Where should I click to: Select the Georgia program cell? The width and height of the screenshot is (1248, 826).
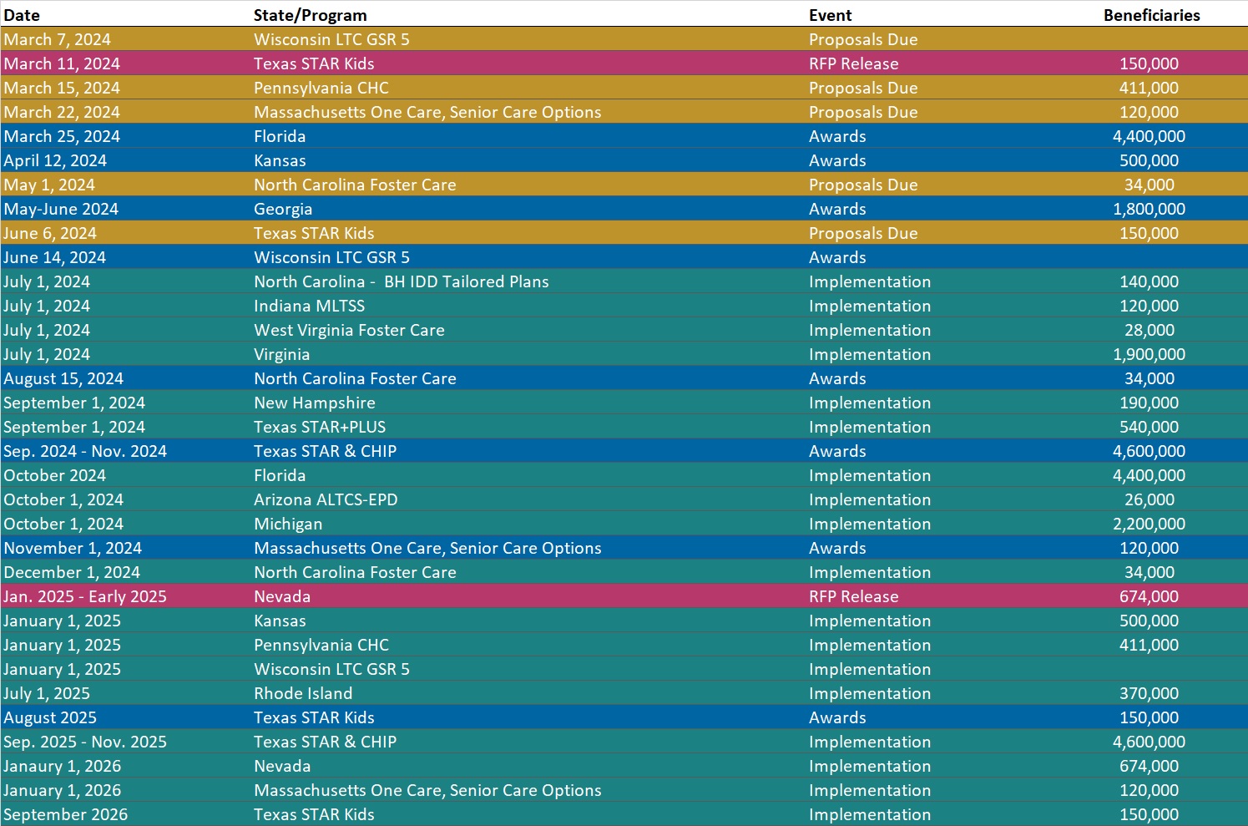point(283,209)
